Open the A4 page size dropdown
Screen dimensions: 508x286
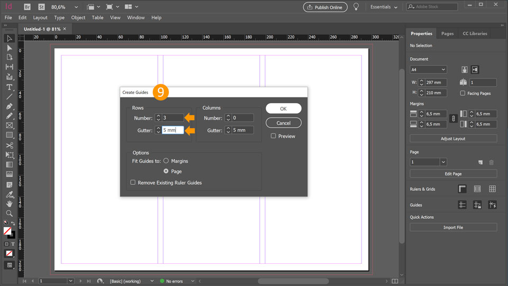pyautogui.click(x=428, y=69)
